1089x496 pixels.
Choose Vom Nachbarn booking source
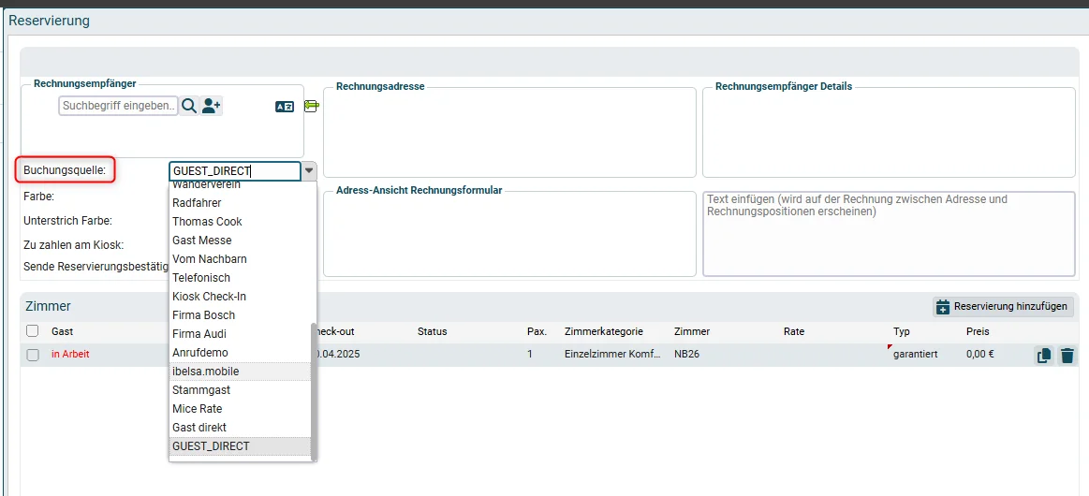click(x=240, y=258)
